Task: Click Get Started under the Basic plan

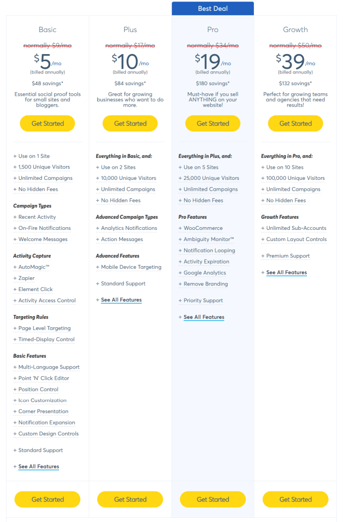Action: coord(47,123)
